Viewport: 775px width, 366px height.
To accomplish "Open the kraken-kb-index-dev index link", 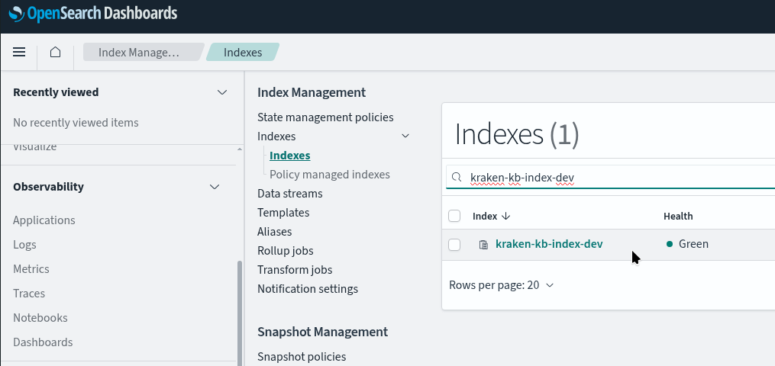I will point(549,244).
